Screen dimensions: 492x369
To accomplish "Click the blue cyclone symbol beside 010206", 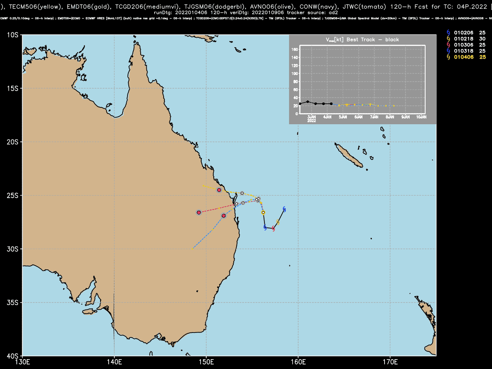I will [x=448, y=32].
